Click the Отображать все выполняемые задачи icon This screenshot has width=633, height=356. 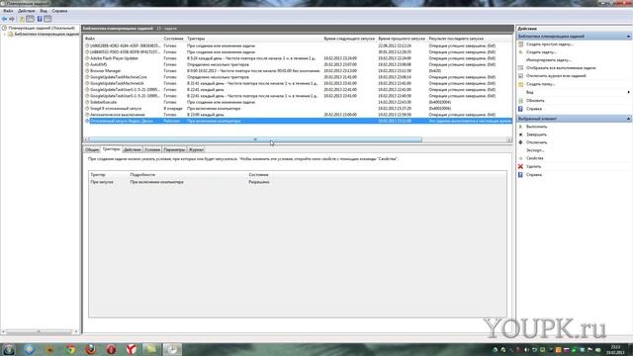click(521, 68)
